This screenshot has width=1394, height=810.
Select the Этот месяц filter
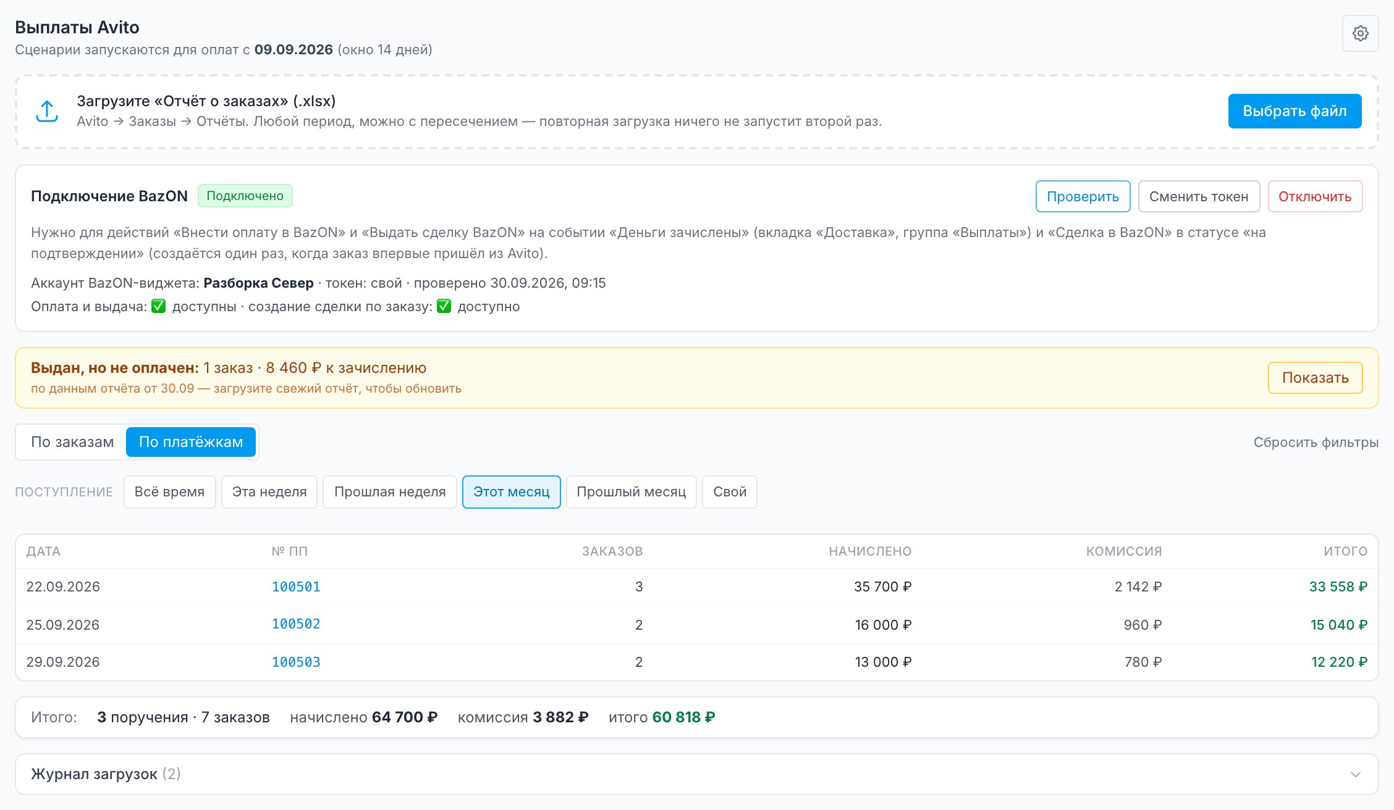[511, 492]
